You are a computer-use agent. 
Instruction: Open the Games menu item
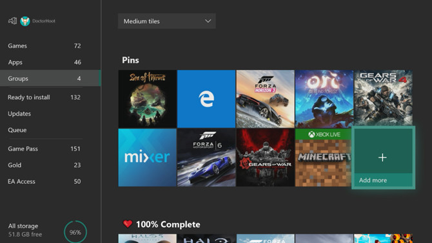tap(50, 46)
